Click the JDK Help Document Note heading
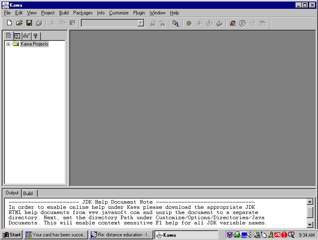This screenshot has height=240, width=318. click(117, 202)
